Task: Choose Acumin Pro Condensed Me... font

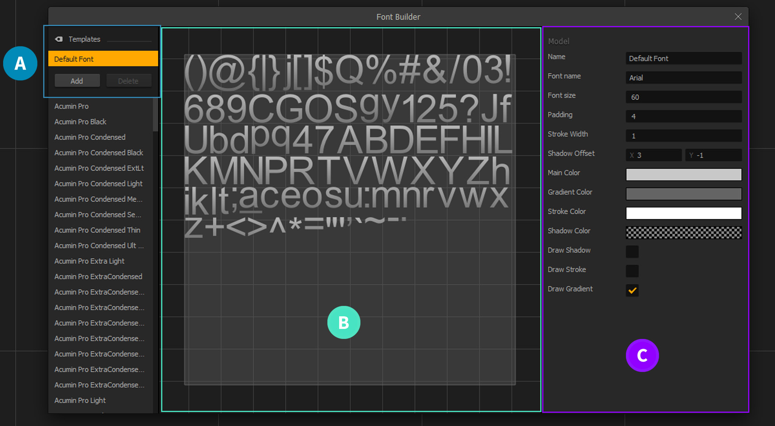Action: tap(98, 199)
